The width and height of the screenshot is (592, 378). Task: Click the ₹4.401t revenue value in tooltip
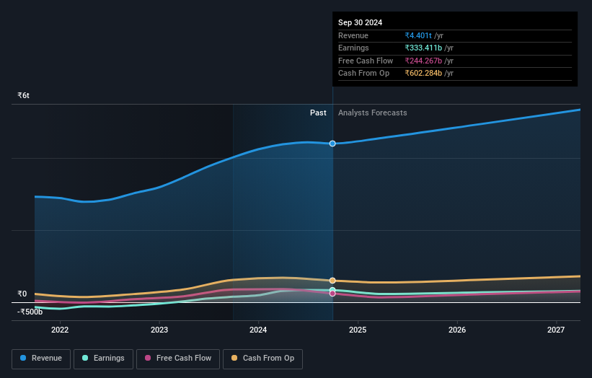point(418,35)
